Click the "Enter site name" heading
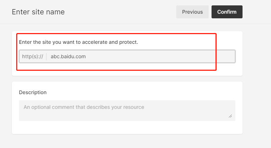271x148 pixels. click(38, 12)
